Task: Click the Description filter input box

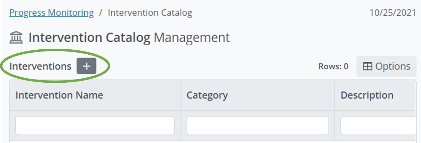Action: coord(378,125)
